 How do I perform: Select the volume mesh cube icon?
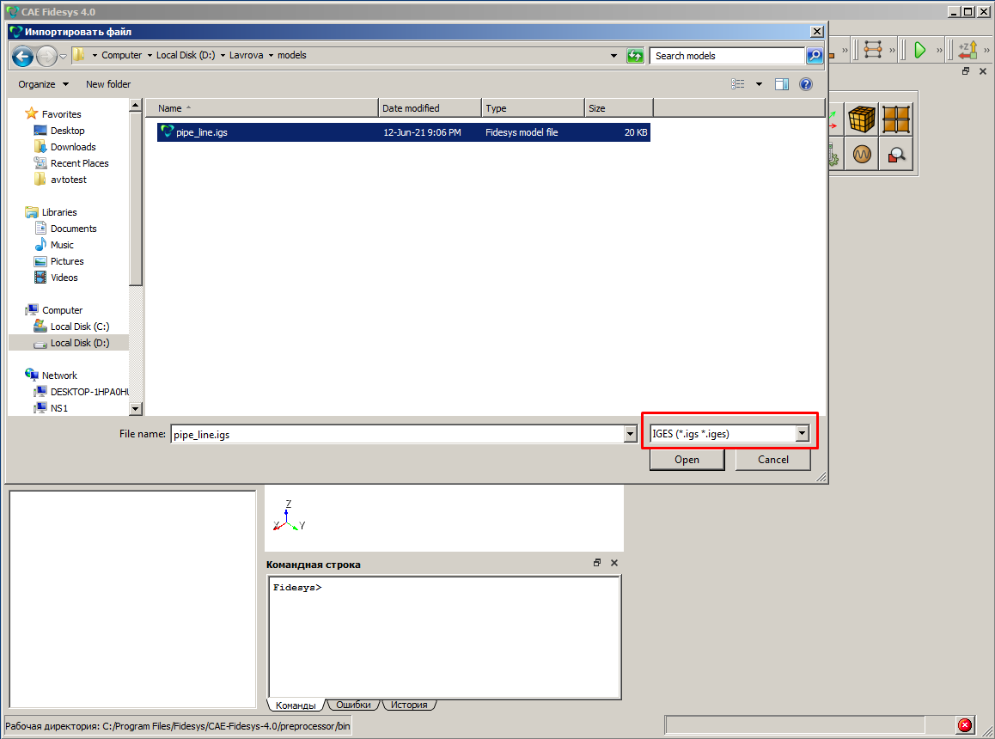click(x=862, y=119)
